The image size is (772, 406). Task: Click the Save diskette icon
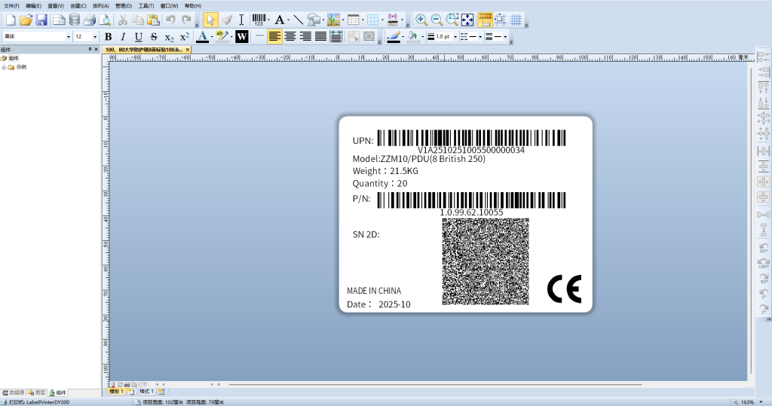click(x=41, y=20)
